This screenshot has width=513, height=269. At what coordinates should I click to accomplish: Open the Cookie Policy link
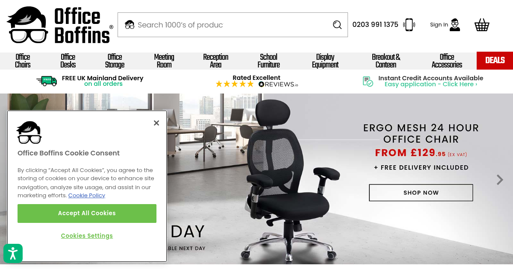pos(87,195)
